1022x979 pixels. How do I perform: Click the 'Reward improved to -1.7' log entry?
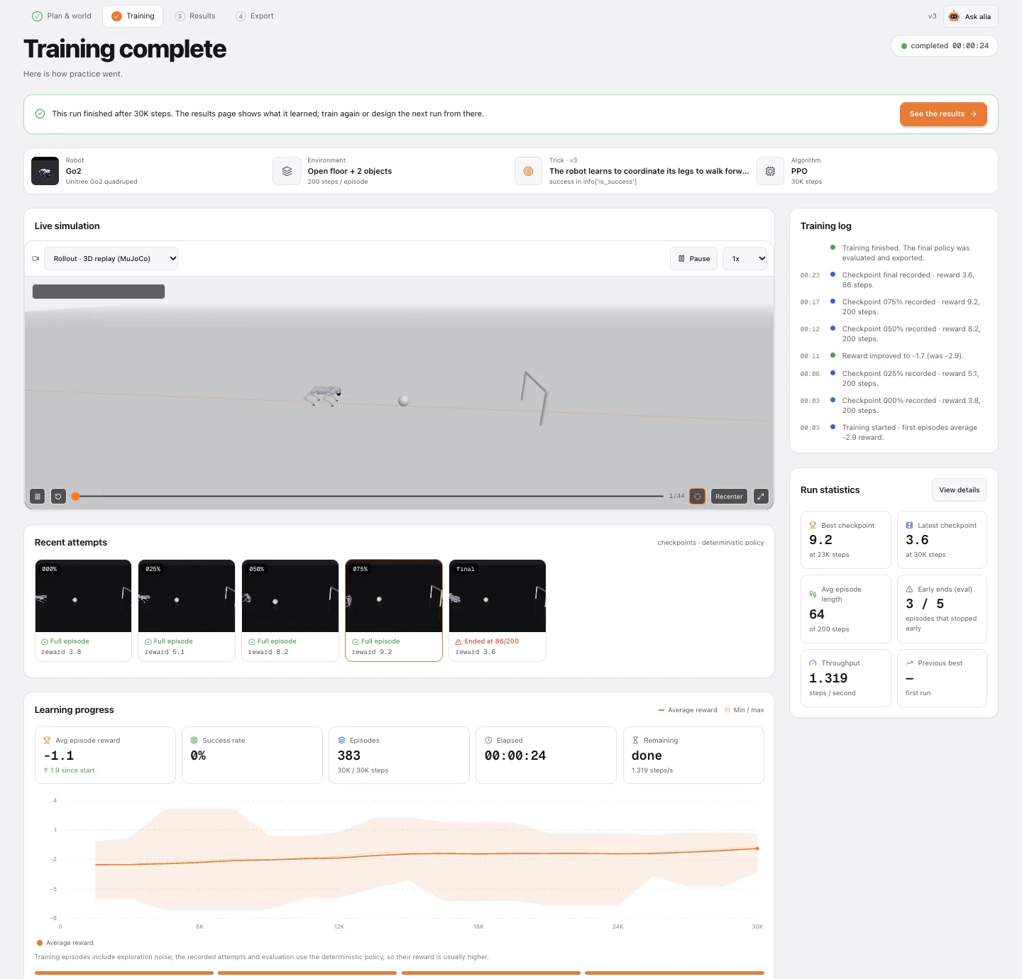[x=903, y=356]
